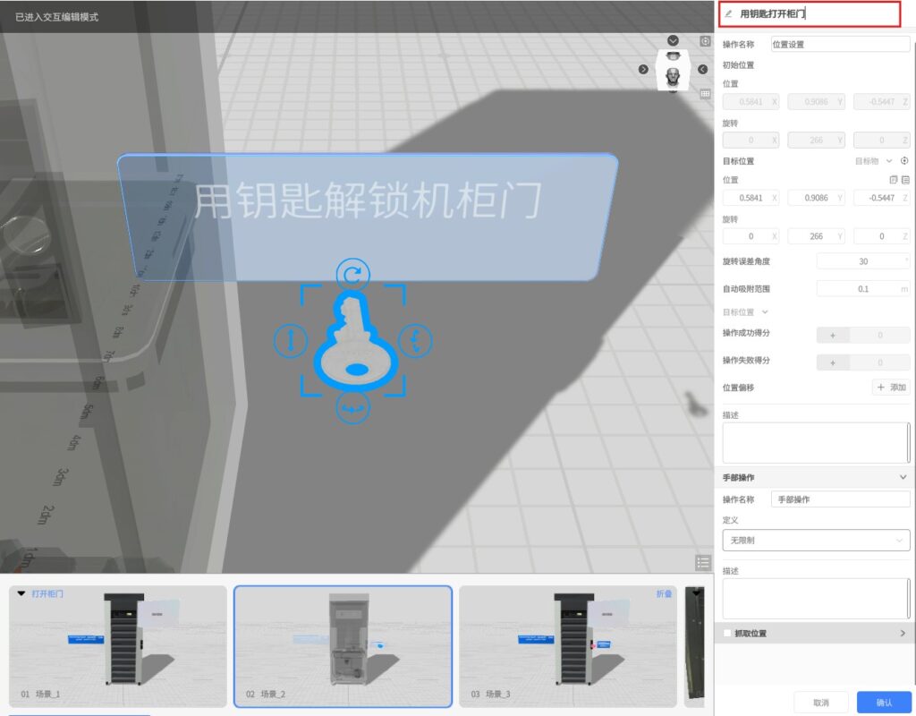The image size is (916, 716).
Task: Click the rotate gizmo handle above the key
Action: [x=352, y=274]
